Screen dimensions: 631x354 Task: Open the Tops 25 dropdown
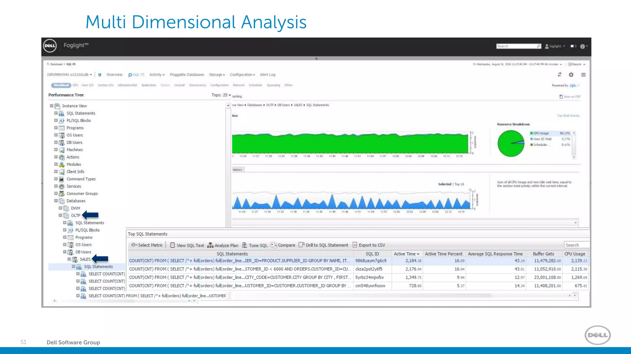pyautogui.click(x=221, y=95)
